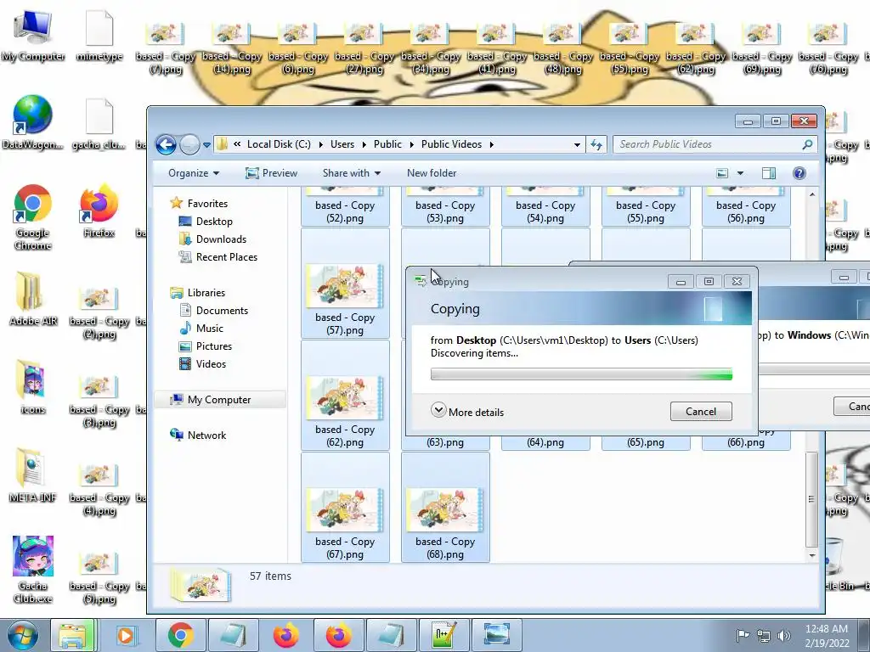The height and width of the screenshot is (652, 870).
Task: Open the Organize menu
Action: (194, 173)
